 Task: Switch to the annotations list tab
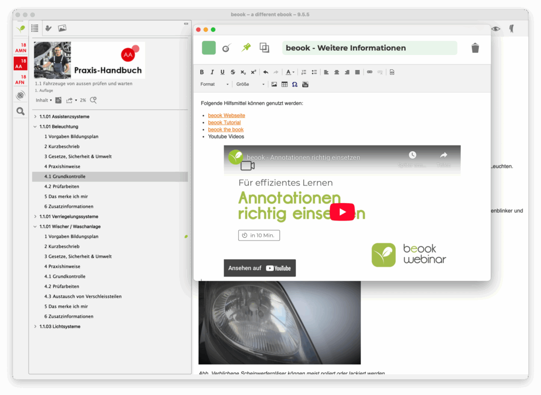tap(48, 29)
